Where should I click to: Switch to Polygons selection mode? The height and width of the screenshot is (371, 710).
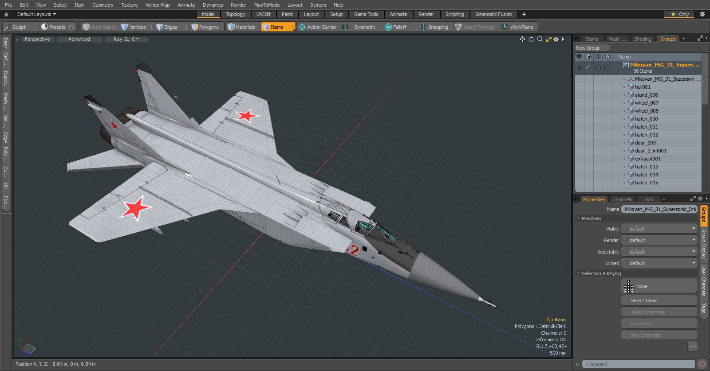pos(207,27)
